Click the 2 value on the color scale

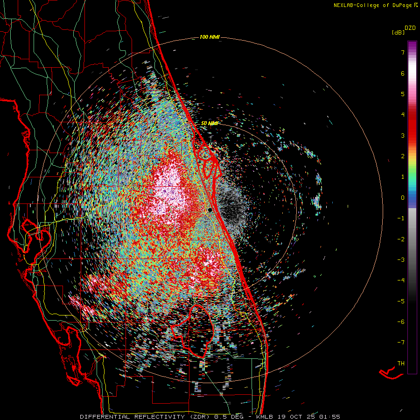click(403, 156)
